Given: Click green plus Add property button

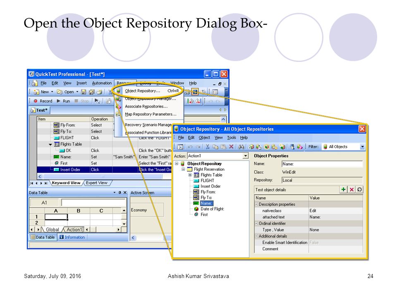Looking at the screenshot, I should 343,189.
